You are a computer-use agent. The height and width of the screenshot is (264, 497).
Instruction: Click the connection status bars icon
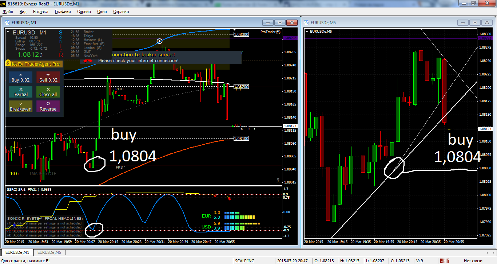444,261
